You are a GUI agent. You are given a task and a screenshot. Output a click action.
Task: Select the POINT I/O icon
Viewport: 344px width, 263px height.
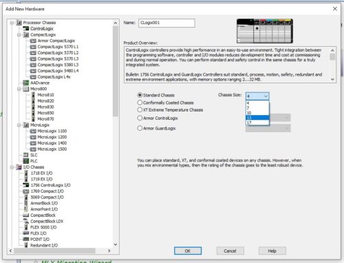tap(26, 240)
